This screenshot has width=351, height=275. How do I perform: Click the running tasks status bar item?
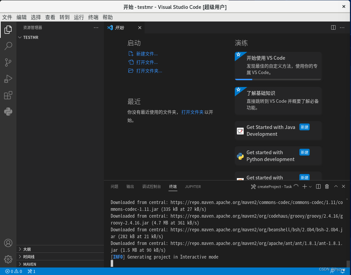31,272
